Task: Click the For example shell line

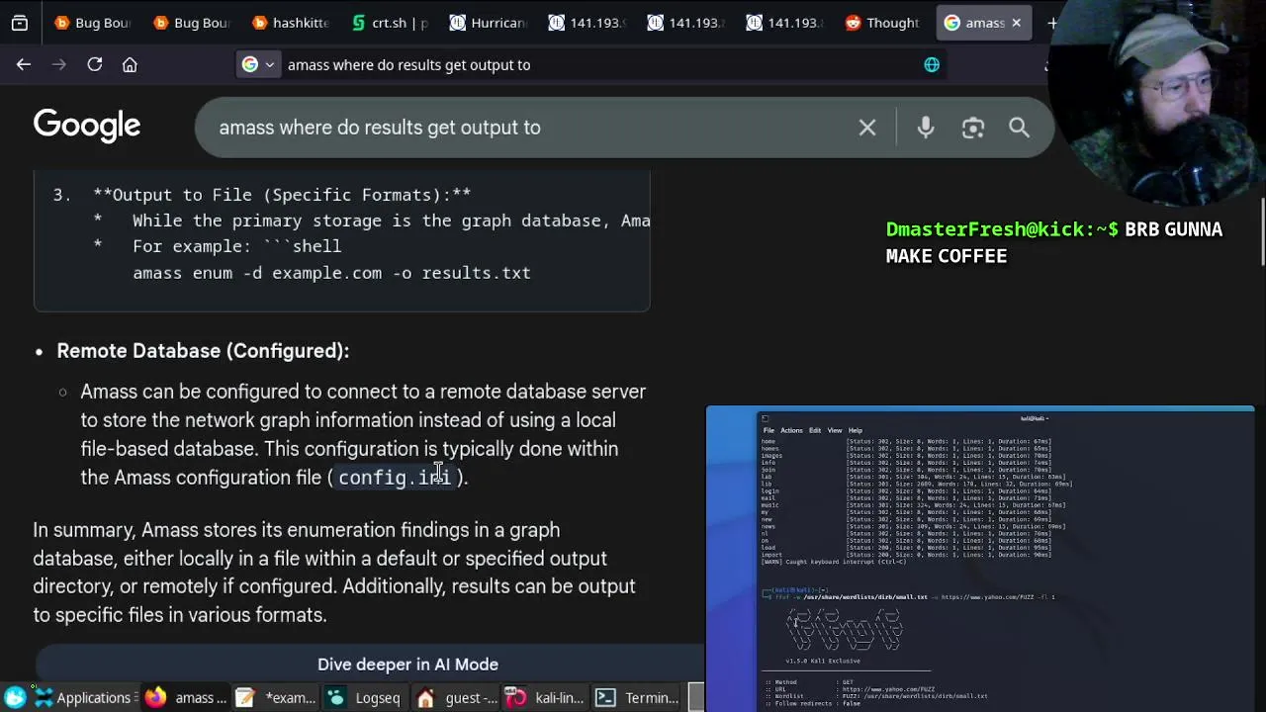Action: click(237, 246)
